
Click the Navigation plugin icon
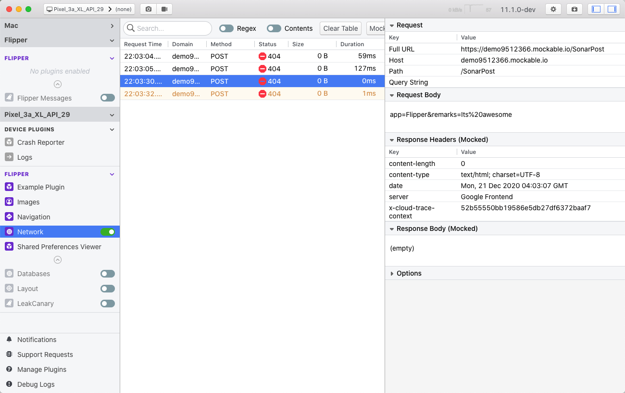pyautogui.click(x=9, y=217)
